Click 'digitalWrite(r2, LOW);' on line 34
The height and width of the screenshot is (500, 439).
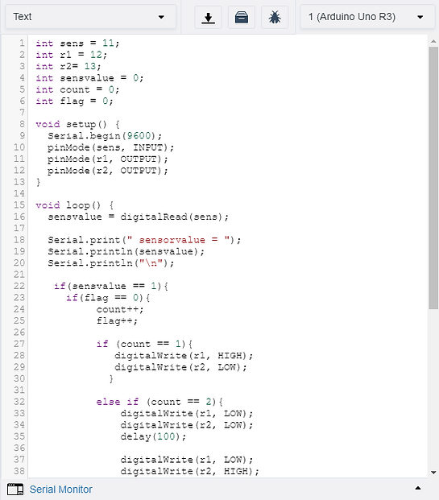pos(187,425)
